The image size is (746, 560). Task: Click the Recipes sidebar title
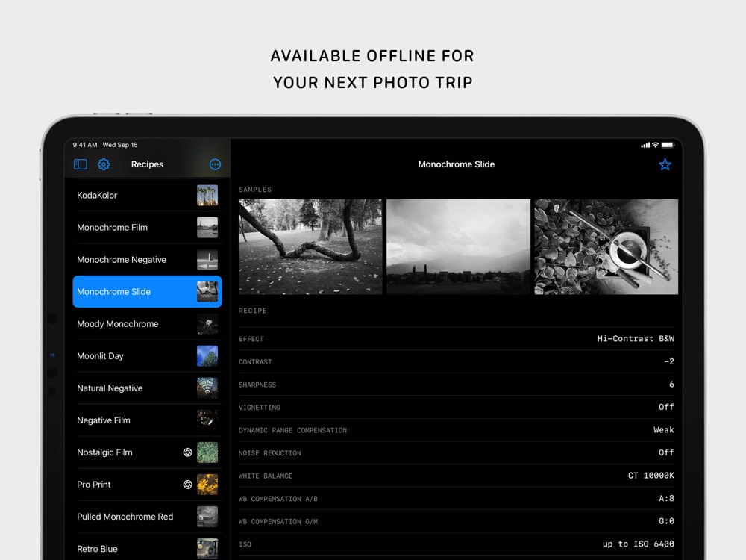coord(147,164)
